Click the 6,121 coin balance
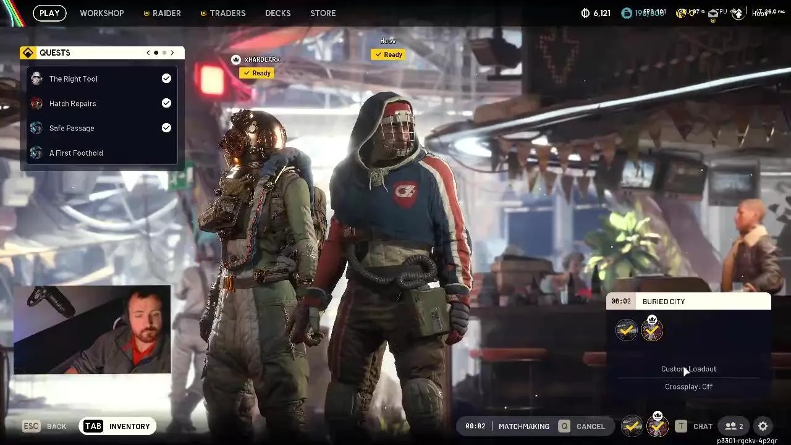This screenshot has height=445, width=791. coord(602,13)
